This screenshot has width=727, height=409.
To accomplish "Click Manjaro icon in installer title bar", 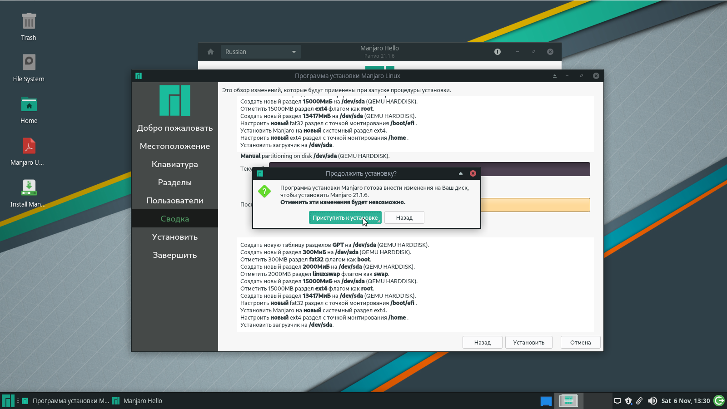I will coord(139,76).
